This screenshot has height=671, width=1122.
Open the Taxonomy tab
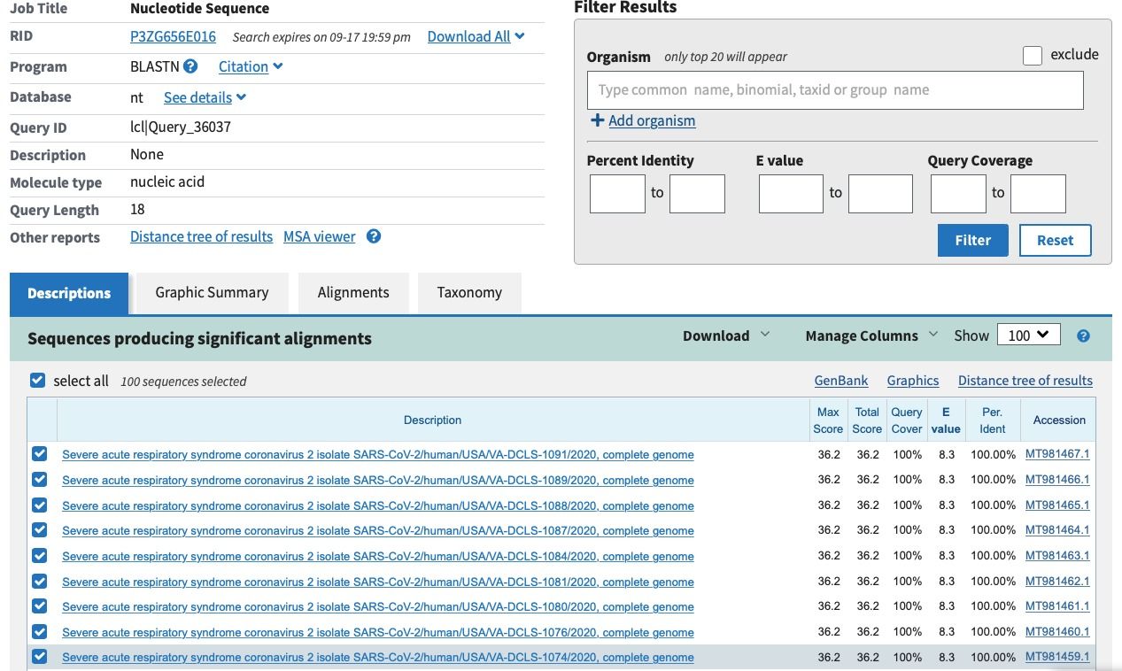click(469, 293)
